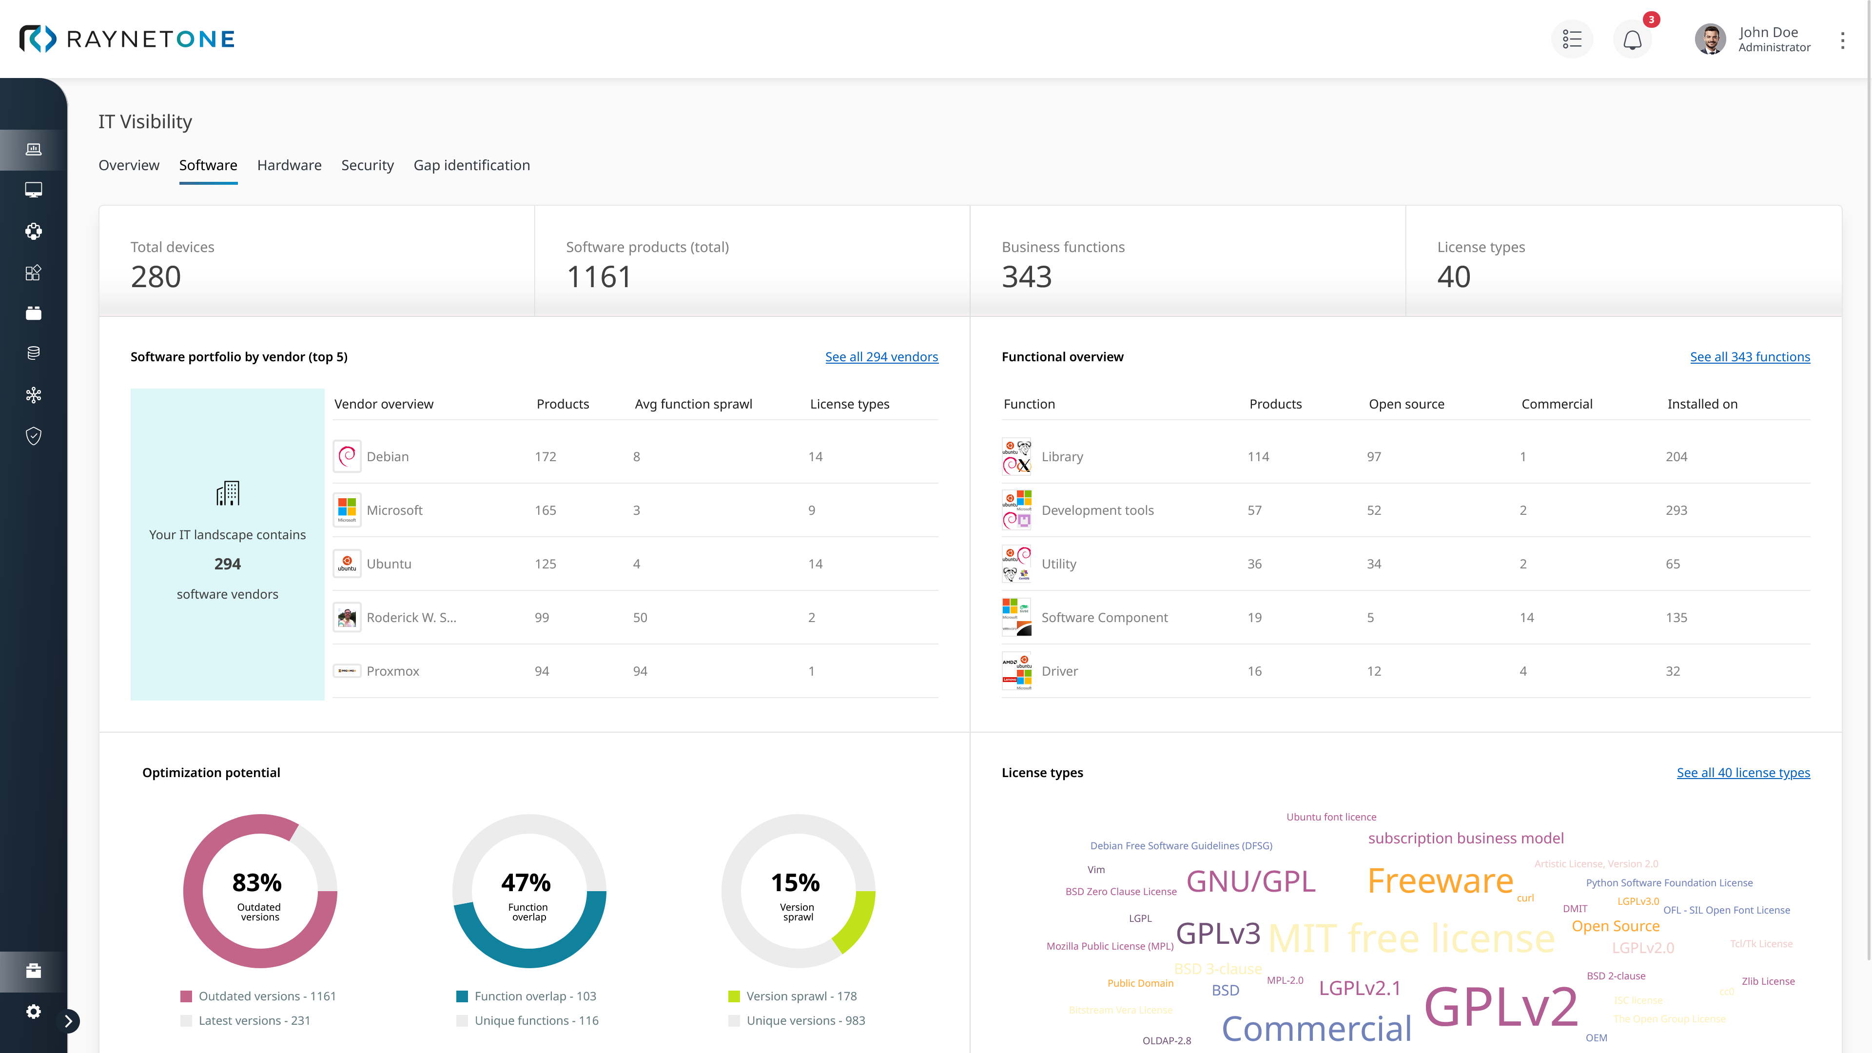
Task: Click the application portfolio grid icon
Action: click(x=33, y=273)
